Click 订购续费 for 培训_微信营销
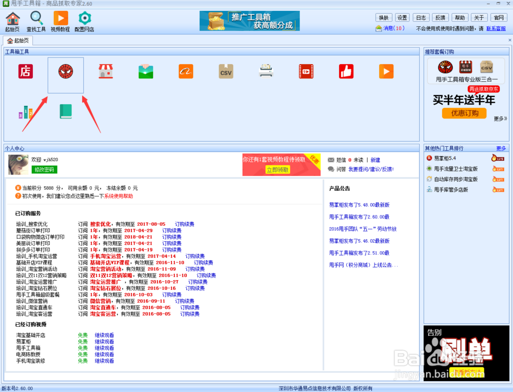Screen dimensions: 513x392 pyautogui.click(x=185, y=301)
